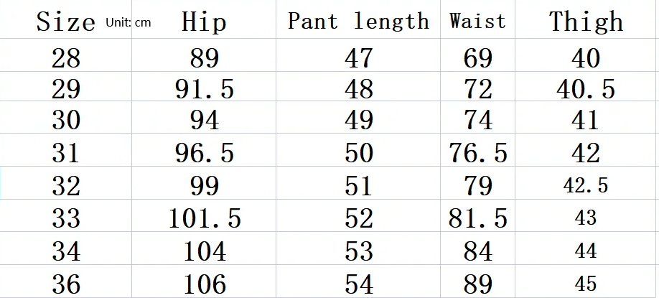The image size is (659, 298).
Task: Click pant length cell showing 47
Action: tap(359, 58)
